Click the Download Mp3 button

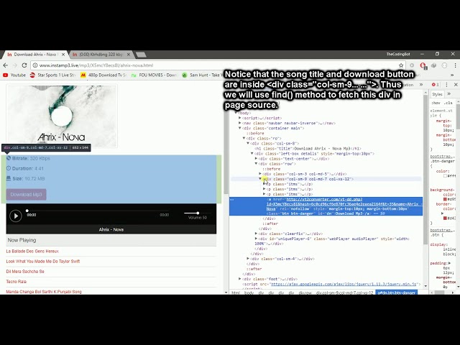coord(26,195)
